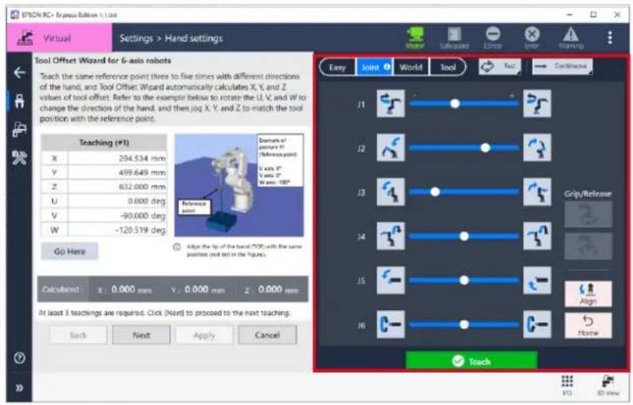Click the J1 slider handle

[x=455, y=103]
